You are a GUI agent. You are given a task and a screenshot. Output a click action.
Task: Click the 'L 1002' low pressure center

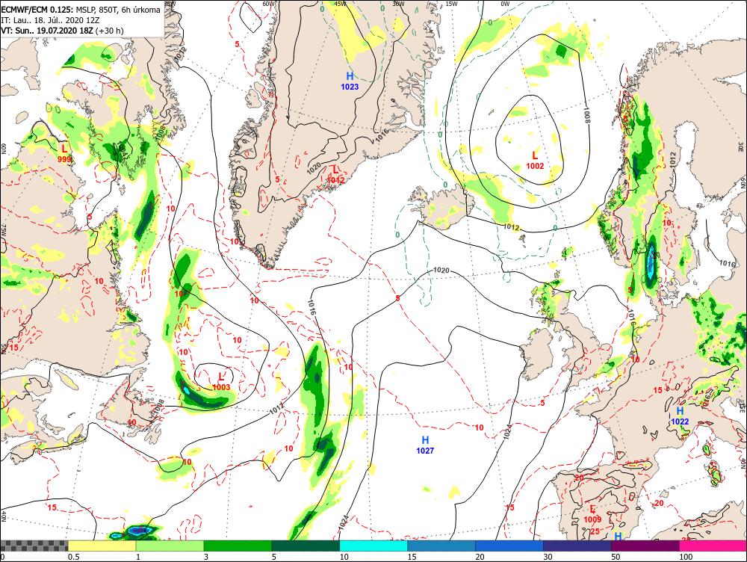pyautogui.click(x=535, y=160)
